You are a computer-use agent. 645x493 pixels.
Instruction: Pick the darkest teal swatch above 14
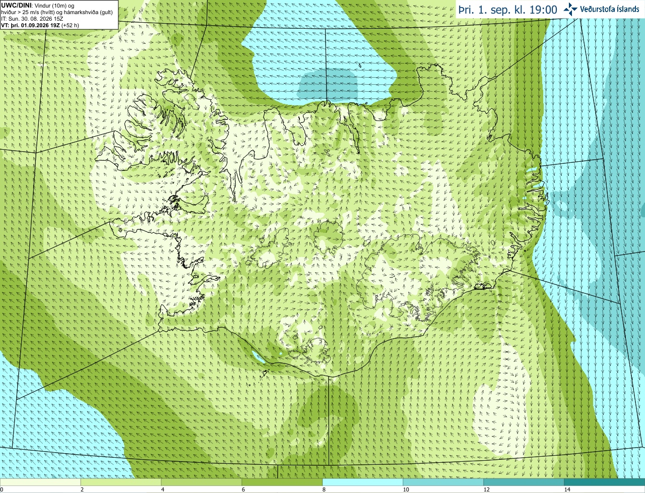pyautogui.click(x=605, y=482)
